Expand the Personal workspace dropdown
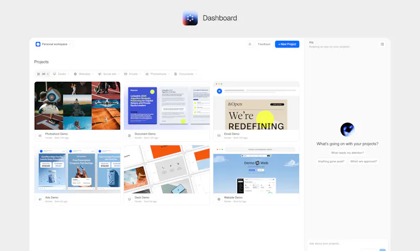 tap(54, 44)
